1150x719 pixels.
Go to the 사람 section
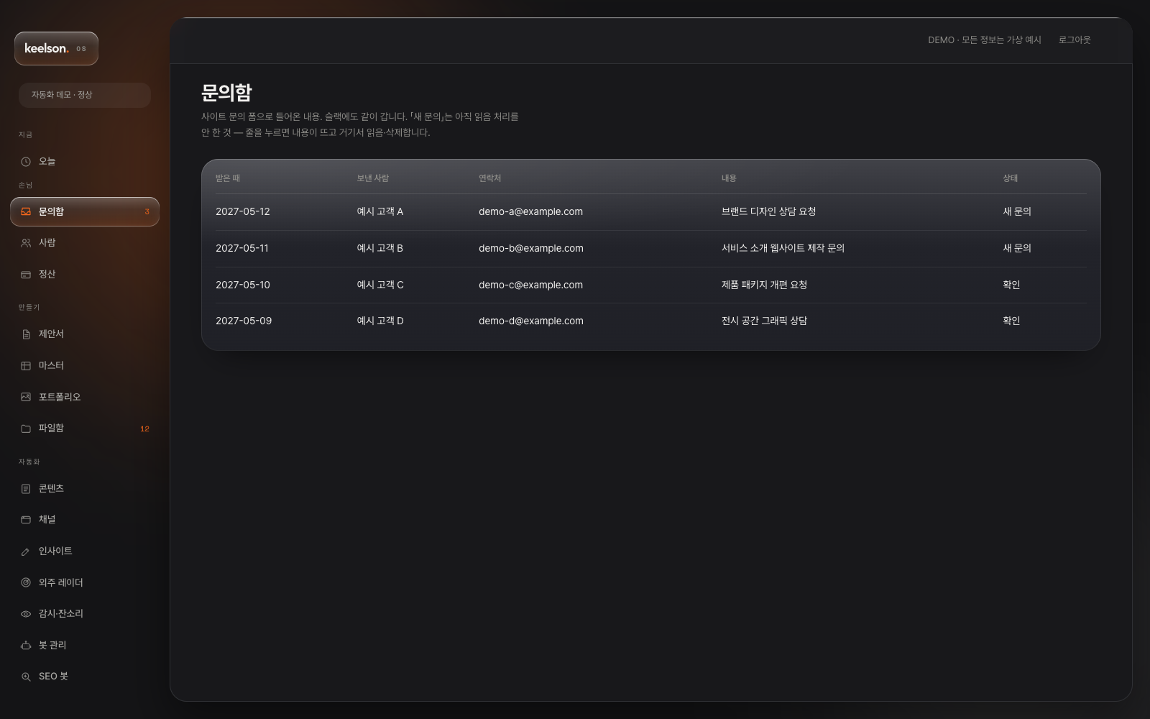[x=85, y=243]
